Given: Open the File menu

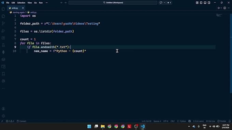Looking at the screenshot, I should 8,3.
